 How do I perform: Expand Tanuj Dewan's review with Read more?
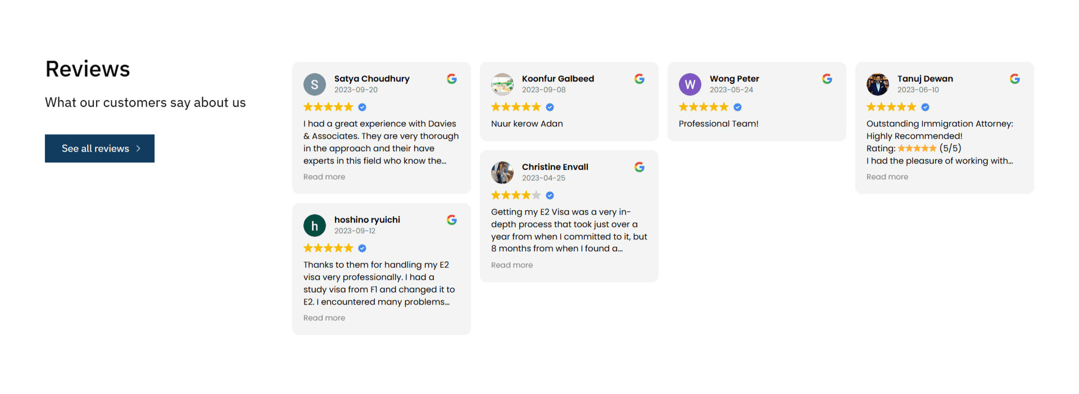[x=887, y=177]
